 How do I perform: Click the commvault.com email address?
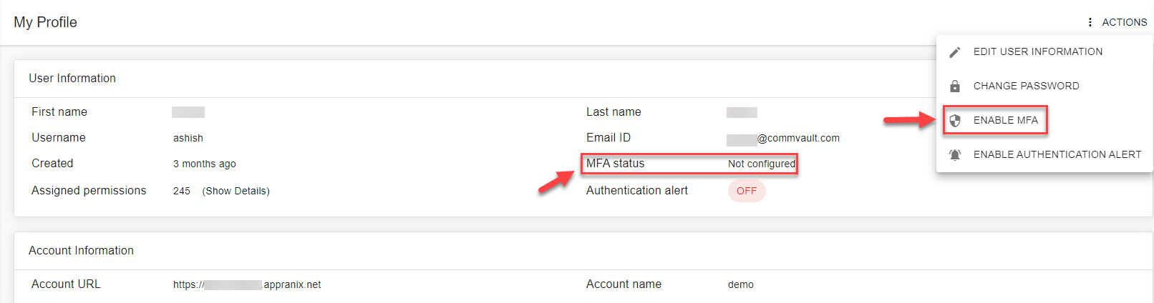tap(783, 138)
